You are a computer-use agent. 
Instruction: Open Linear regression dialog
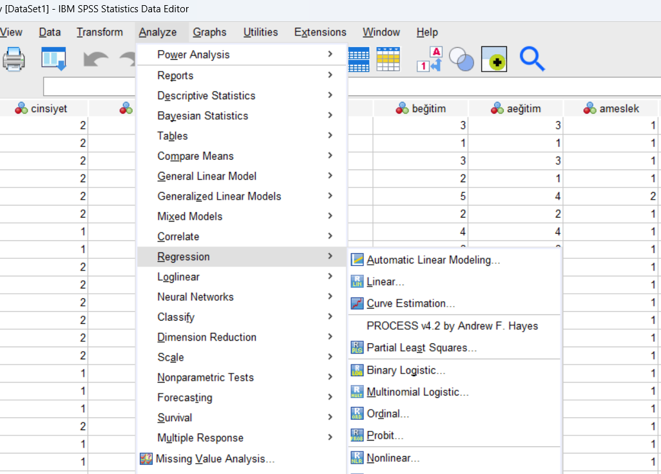point(385,282)
